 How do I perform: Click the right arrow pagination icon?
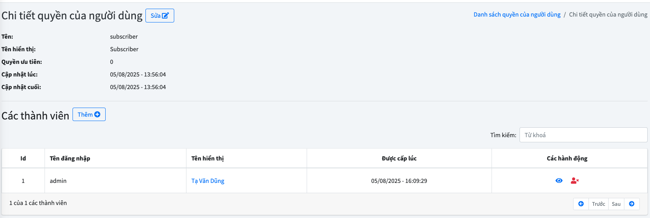[631, 204]
